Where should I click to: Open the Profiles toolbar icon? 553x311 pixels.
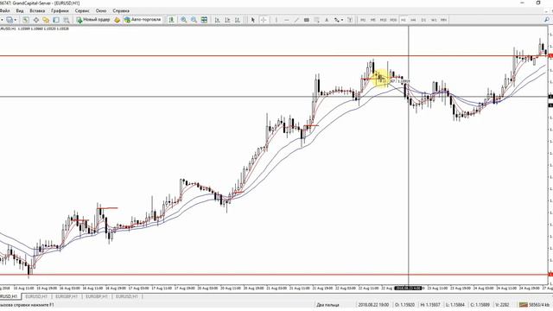pyautogui.click(x=10, y=20)
